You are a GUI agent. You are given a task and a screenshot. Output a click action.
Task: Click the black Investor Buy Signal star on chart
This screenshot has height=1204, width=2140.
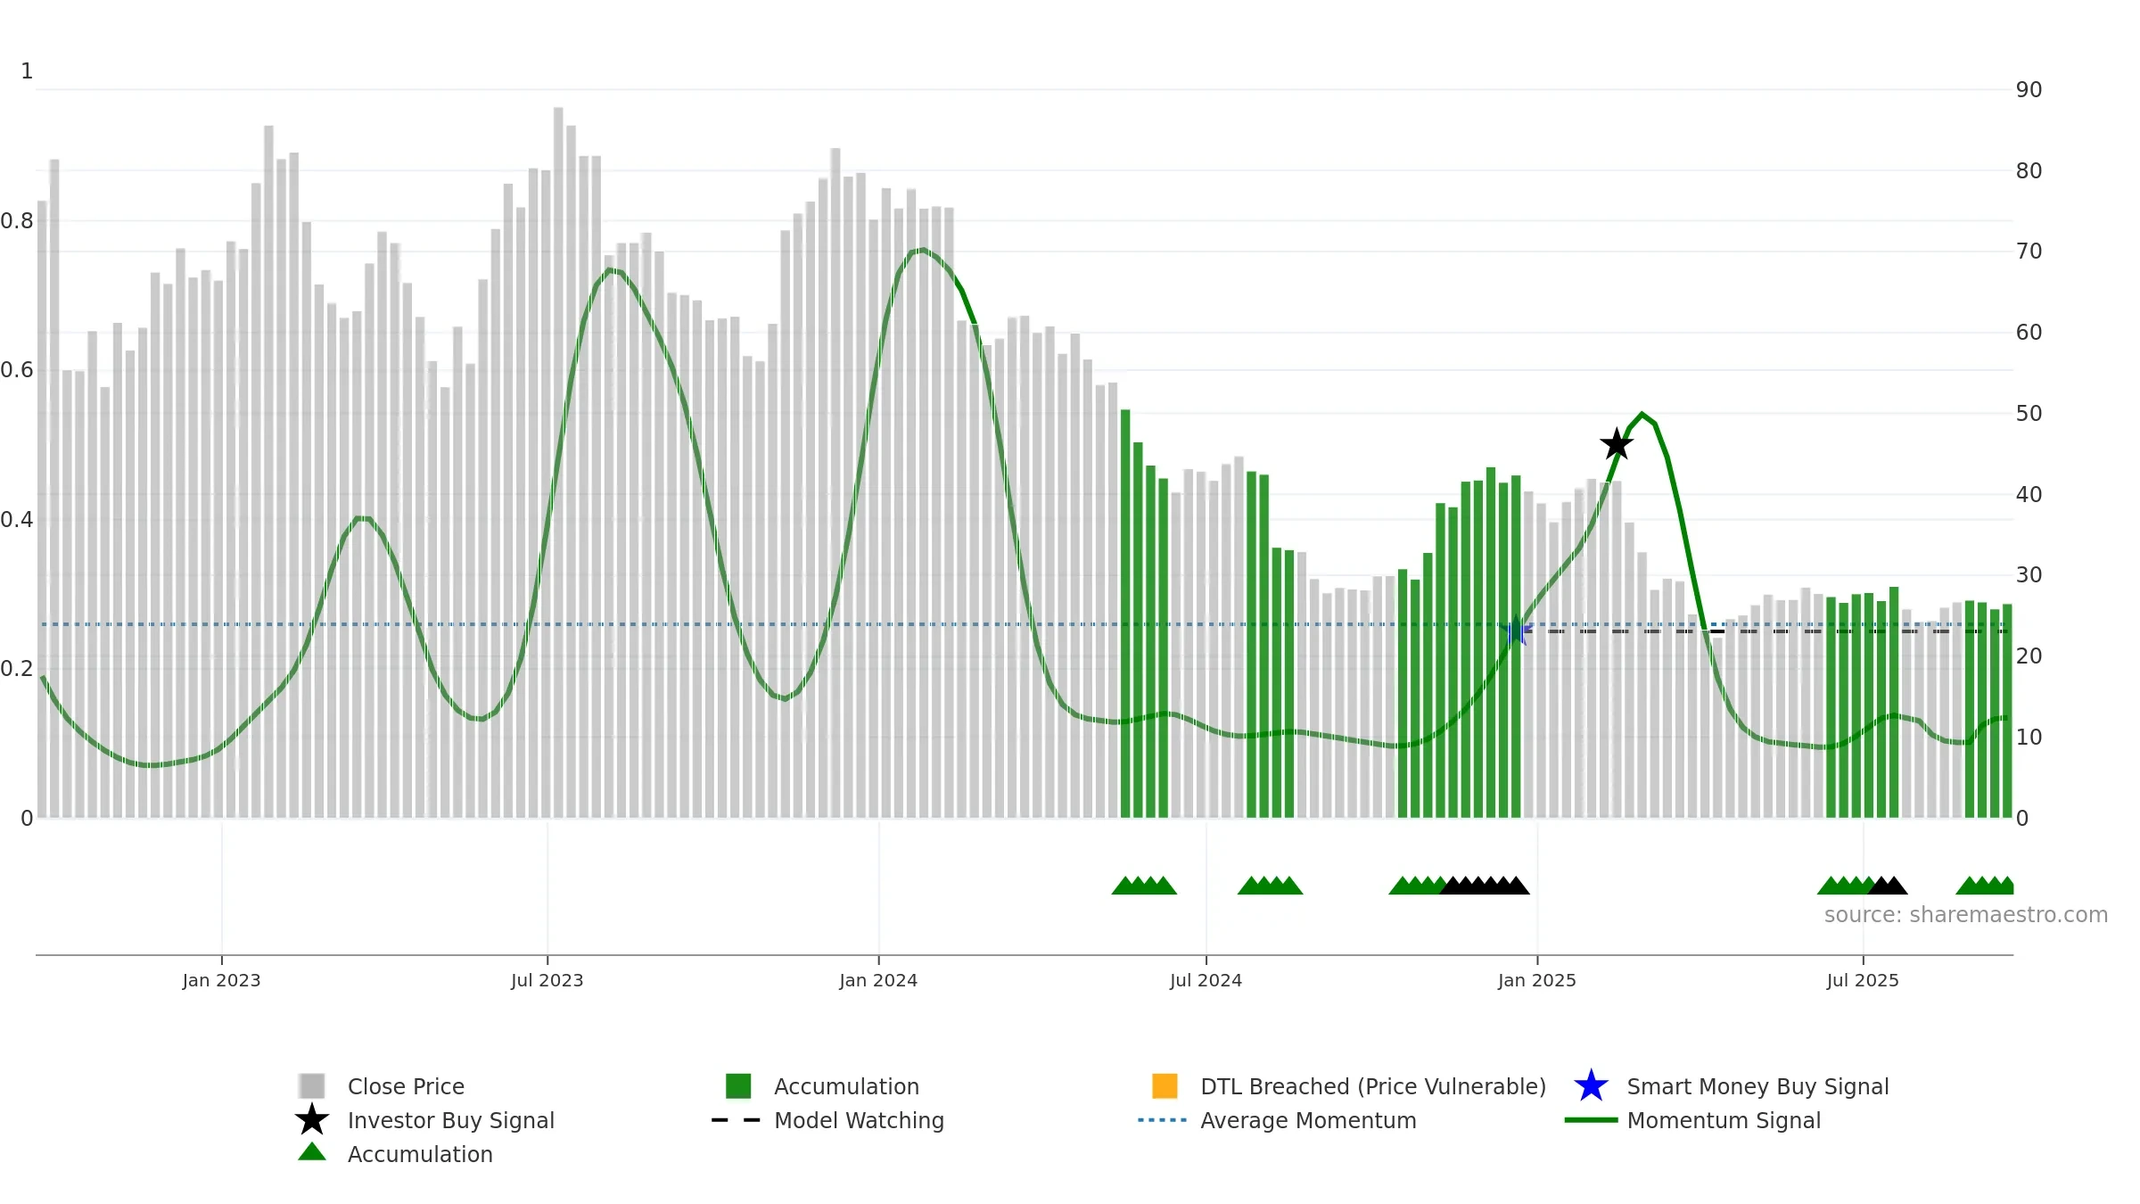[1617, 444]
